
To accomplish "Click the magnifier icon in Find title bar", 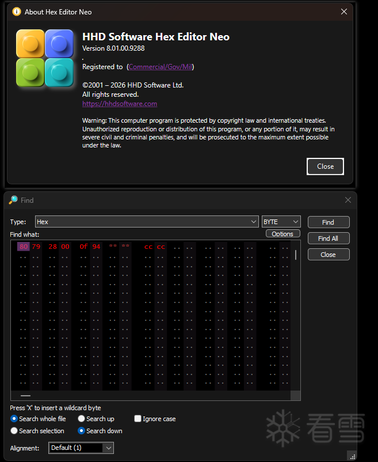I will click(13, 200).
